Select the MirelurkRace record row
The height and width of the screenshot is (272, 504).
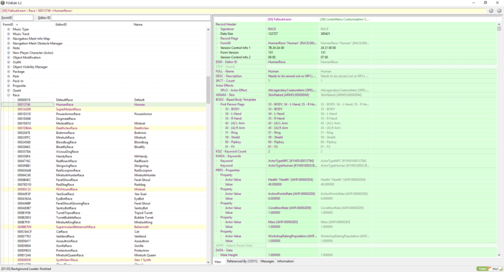tap(103, 137)
